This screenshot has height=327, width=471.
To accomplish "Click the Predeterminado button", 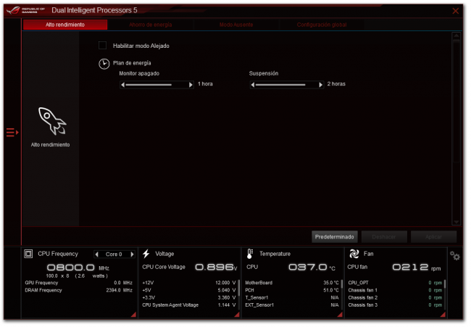I will 335,237.
